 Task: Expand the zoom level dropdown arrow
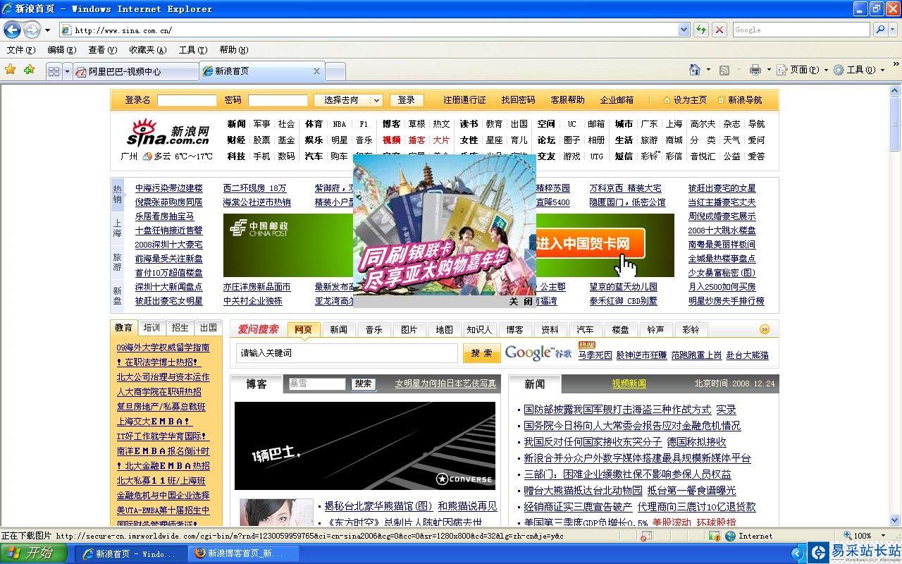(882, 536)
